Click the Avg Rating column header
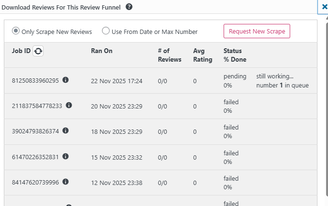This screenshot has width=328, height=206. click(203, 55)
